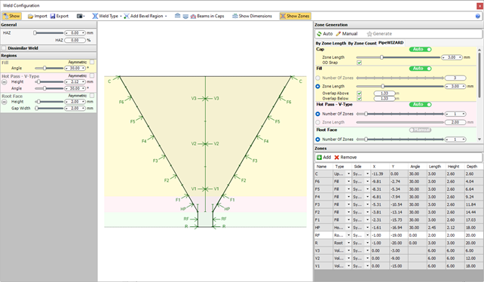Open Type dropdown for zone F6
The width and height of the screenshot is (484, 282).
point(348,182)
